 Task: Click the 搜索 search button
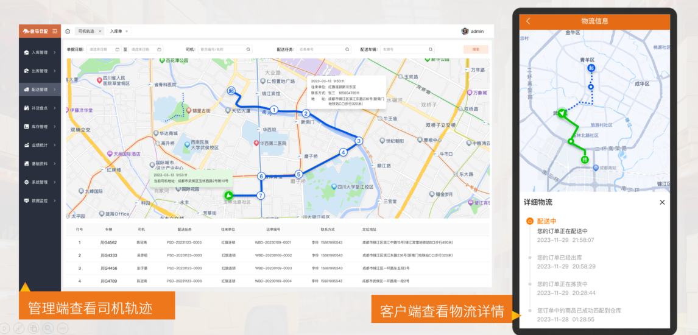pyautogui.click(x=476, y=49)
